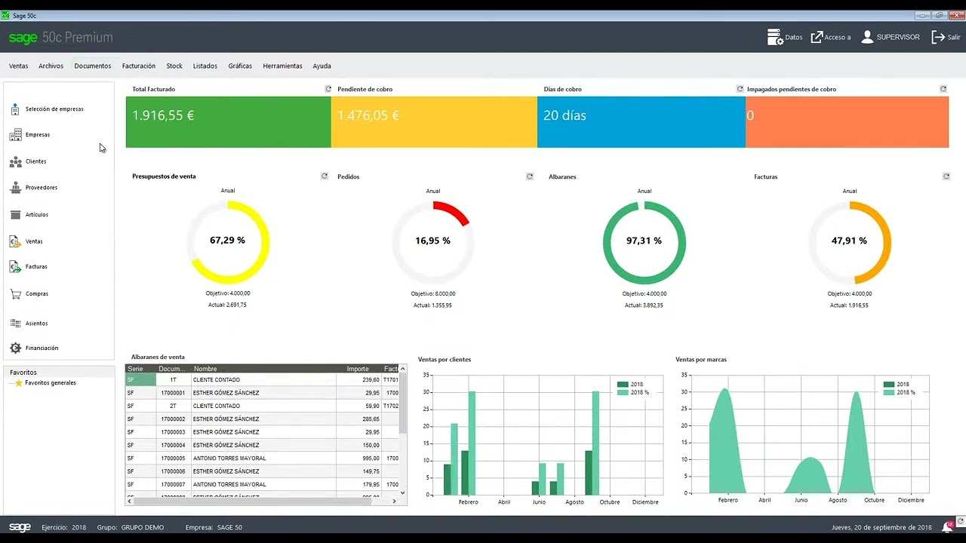
Task: Click the 239,60 importe cell
Action: coord(358,380)
